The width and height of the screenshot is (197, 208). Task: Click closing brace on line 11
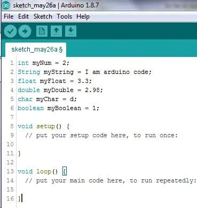click(x=19, y=154)
